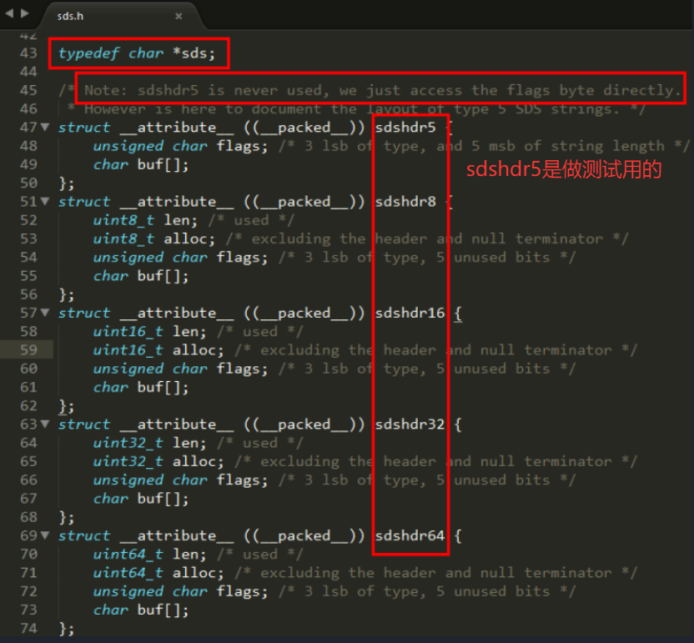Click the red sdshdr5 annotation text
Screen dimensions: 694x643
point(563,170)
